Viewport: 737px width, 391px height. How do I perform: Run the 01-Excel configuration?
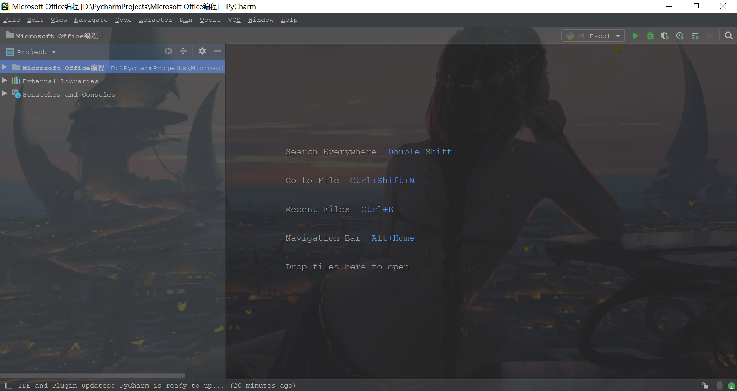(x=635, y=36)
